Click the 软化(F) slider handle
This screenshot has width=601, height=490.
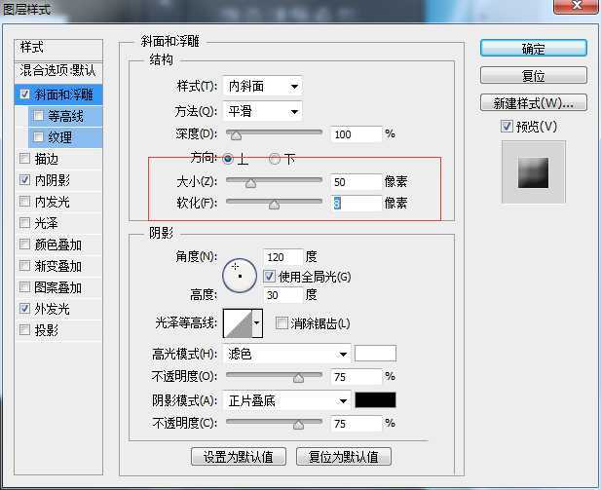pos(274,205)
